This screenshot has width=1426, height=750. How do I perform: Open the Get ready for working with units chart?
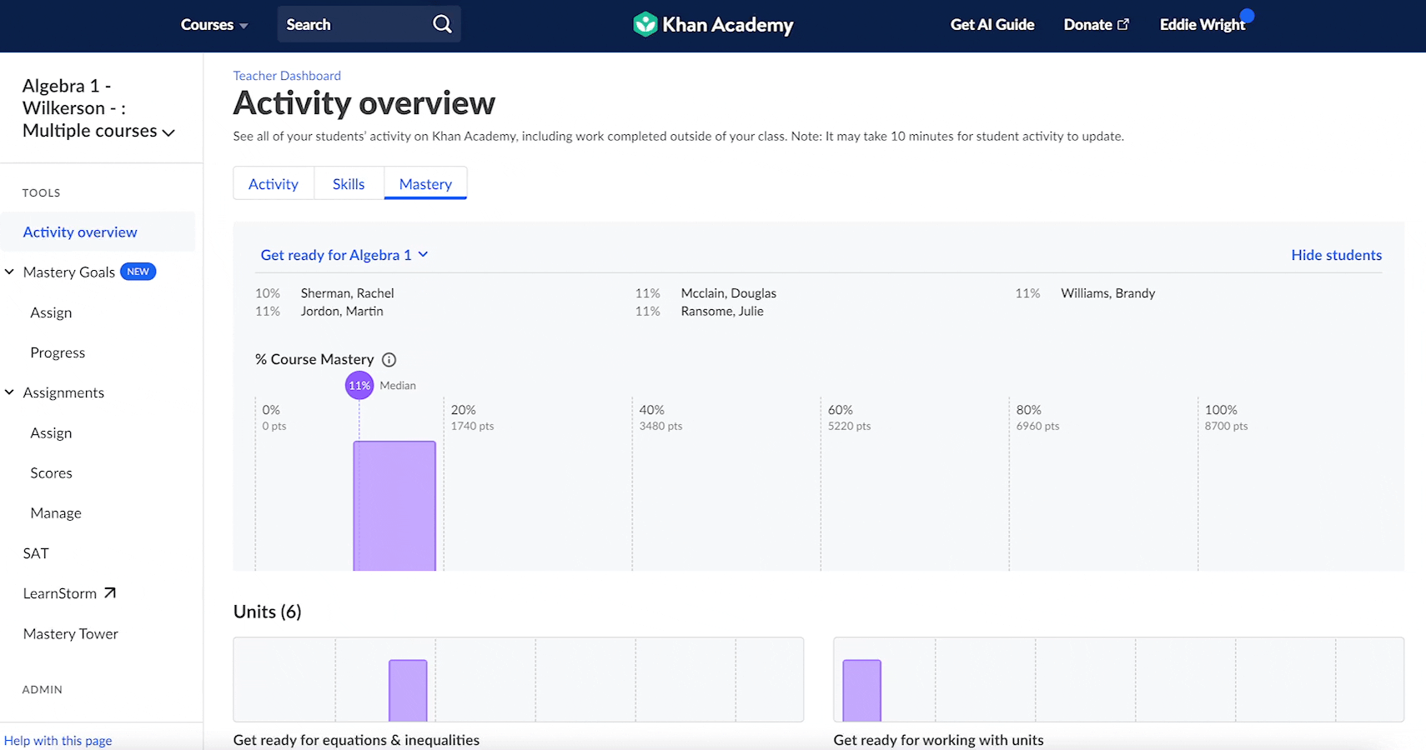[x=1118, y=679]
